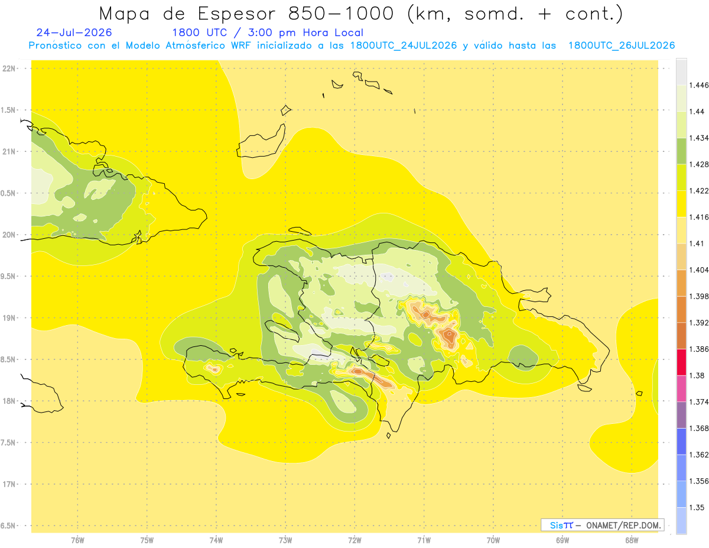The image size is (709, 548).
Task: Click the '17N' latitude label
Action: (9, 484)
